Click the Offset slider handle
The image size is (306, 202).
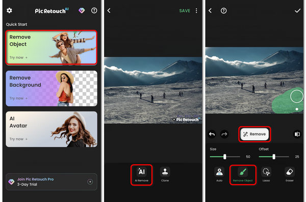[x=274, y=156]
